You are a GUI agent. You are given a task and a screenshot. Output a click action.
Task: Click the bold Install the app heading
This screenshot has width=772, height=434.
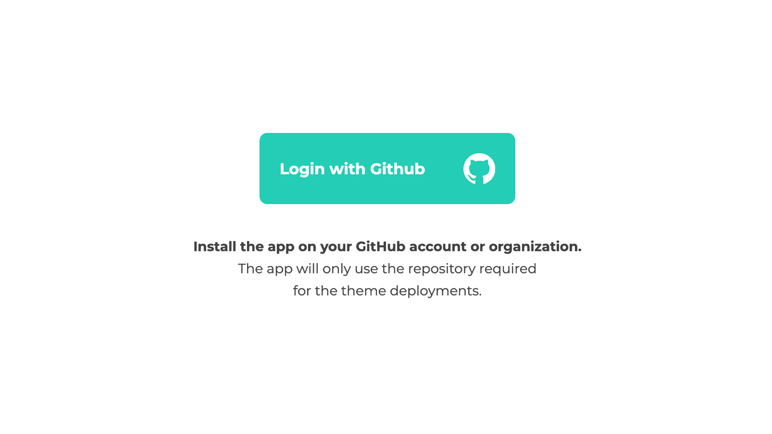click(387, 246)
